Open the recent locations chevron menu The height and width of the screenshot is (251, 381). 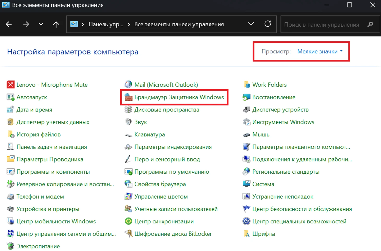[x=41, y=24]
